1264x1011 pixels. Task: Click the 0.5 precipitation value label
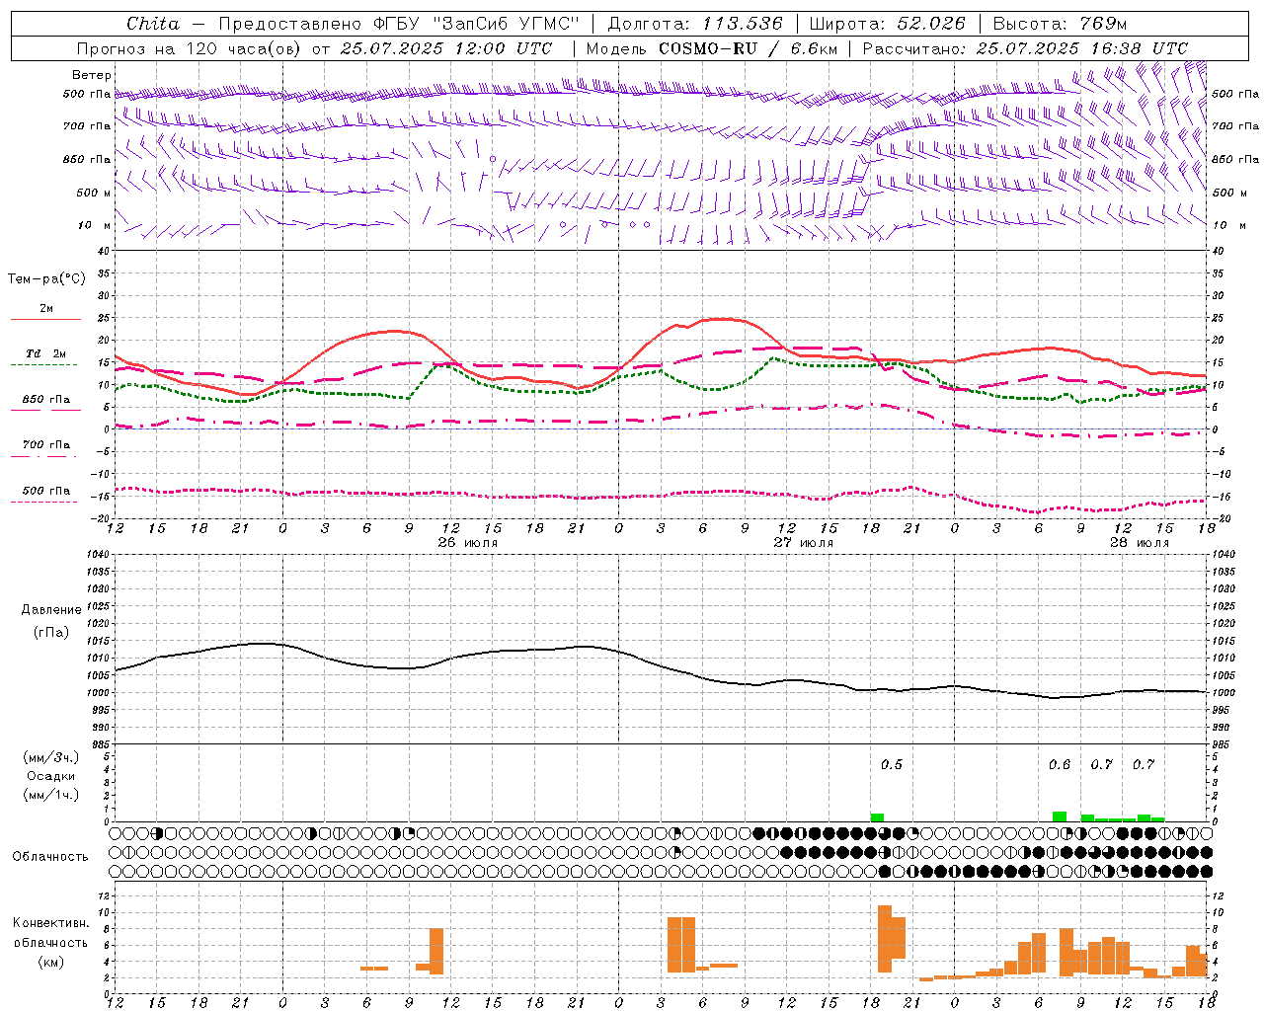click(892, 764)
